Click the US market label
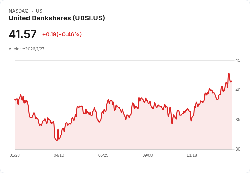 pyautogui.click(x=39, y=11)
